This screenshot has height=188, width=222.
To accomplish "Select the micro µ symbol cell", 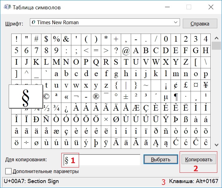I will click(x=166, y=97).
